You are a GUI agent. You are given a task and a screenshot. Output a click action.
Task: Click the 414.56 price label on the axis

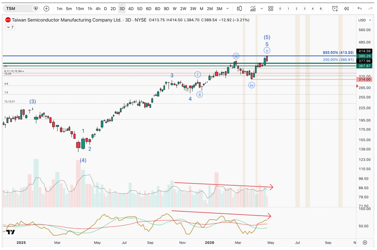coord(364,51)
